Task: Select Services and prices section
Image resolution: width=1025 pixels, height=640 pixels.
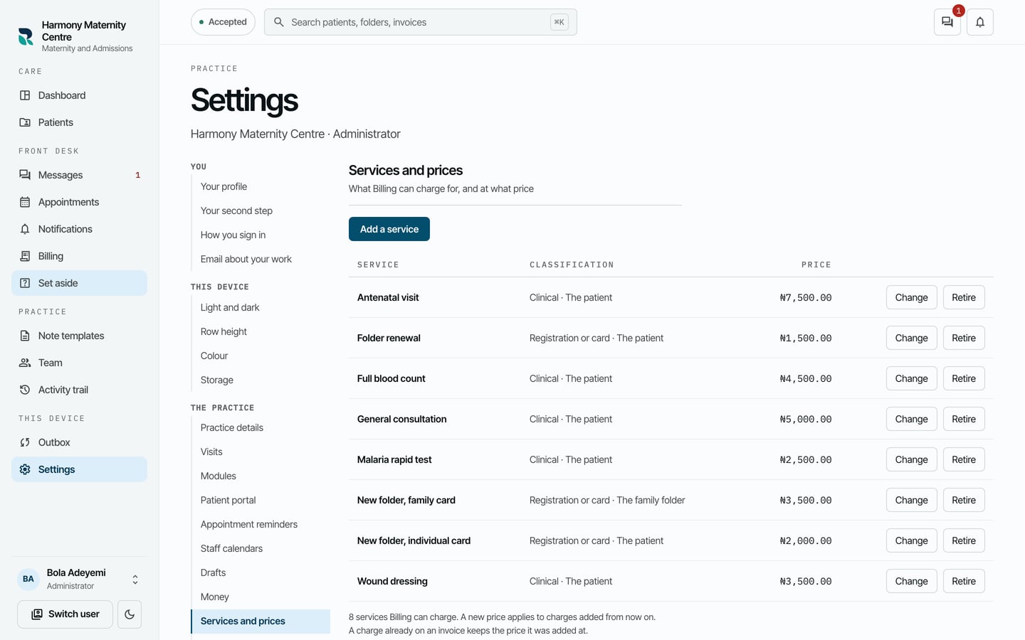Action: pyautogui.click(x=261, y=621)
